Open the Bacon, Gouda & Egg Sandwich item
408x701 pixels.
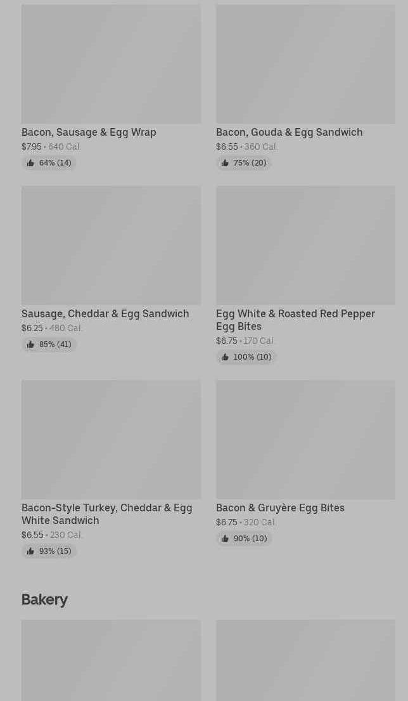click(289, 132)
